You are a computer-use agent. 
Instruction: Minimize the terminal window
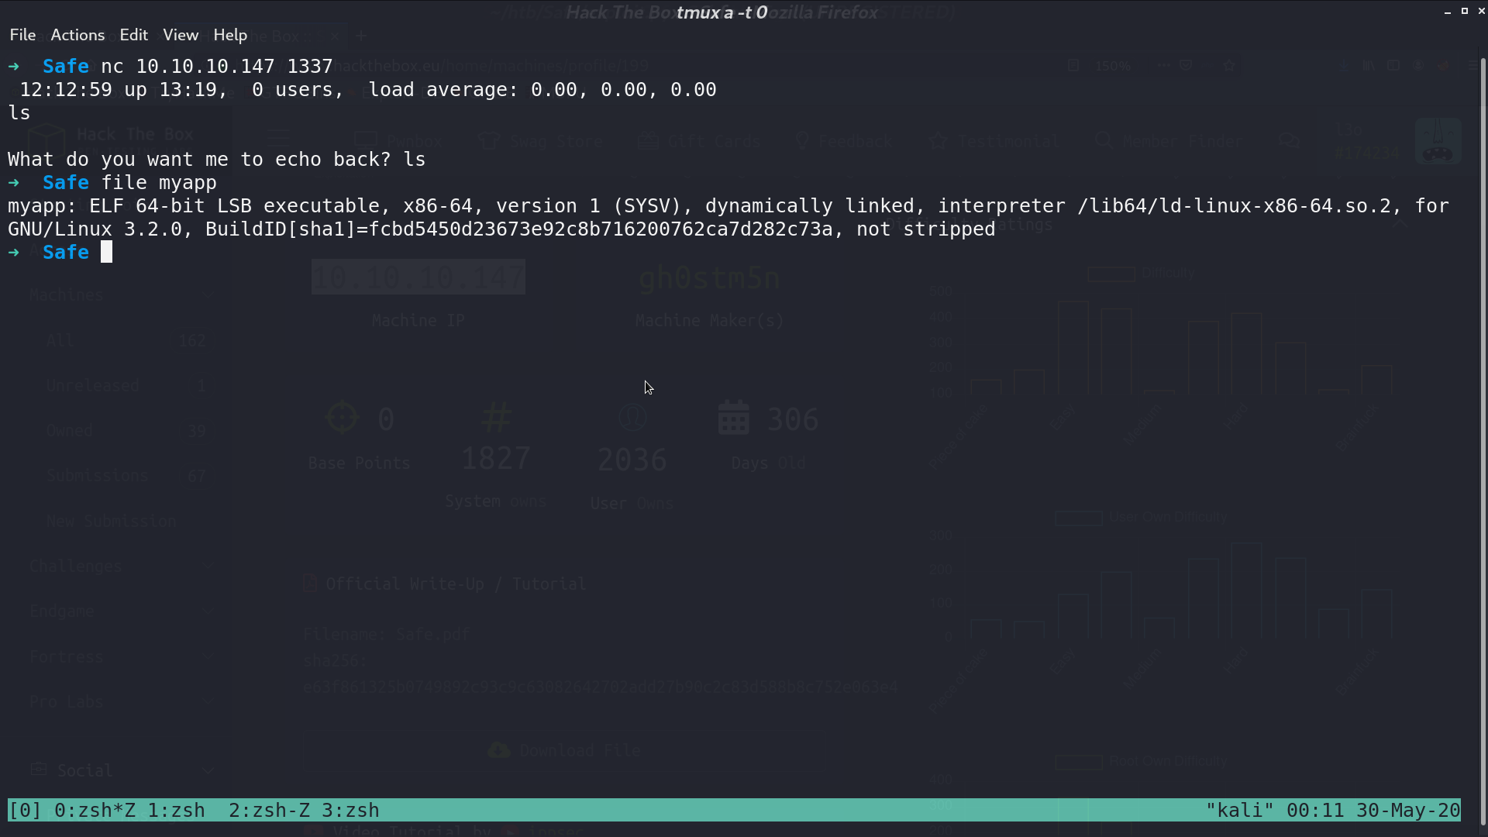pyautogui.click(x=1448, y=12)
